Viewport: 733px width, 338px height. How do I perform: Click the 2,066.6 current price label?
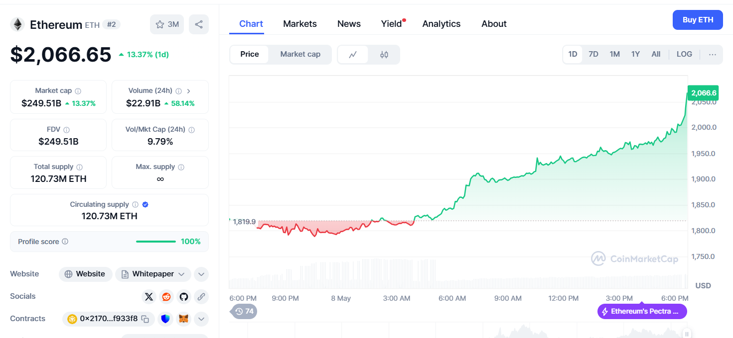pyautogui.click(x=703, y=93)
